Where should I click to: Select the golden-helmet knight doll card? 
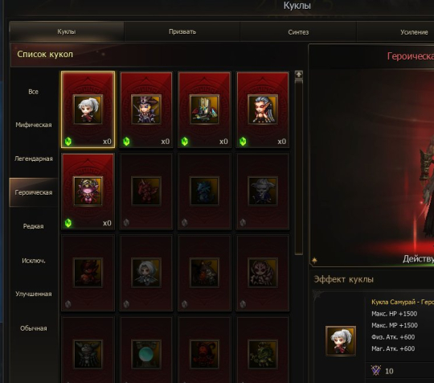[x=204, y=109]
